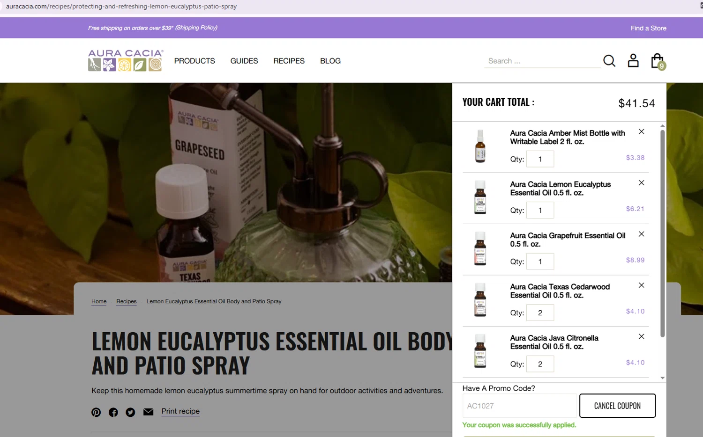Edit quantity for Amber Mist Bottle
The height and width of the screenshot is (437, 703).
tap(540, 159)
